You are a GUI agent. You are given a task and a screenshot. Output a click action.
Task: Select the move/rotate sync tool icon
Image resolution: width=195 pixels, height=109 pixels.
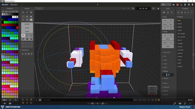point(23,35)
